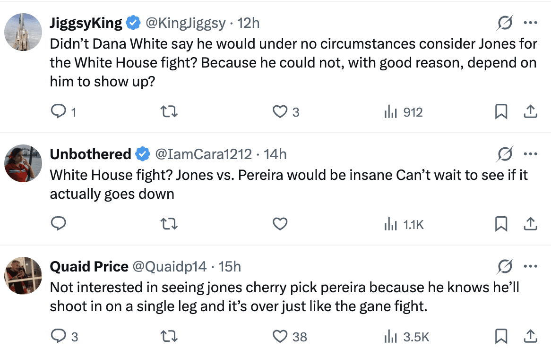The image size is (551, 356).
Task: Reply to Unbothered's tweet
Action: coord(58,224)
